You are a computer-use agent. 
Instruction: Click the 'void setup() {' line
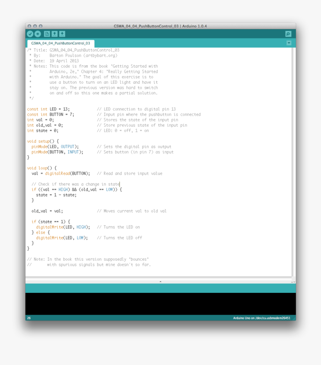pyautogui.click(x=43, y=141)
